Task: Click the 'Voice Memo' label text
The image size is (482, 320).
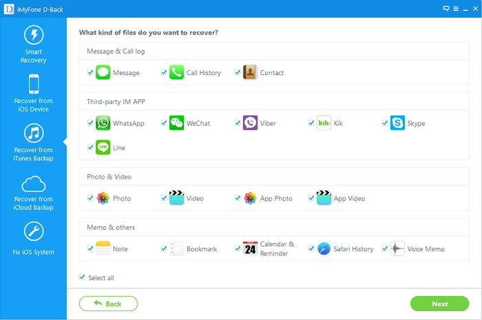Action: click(x=426, y=248)
